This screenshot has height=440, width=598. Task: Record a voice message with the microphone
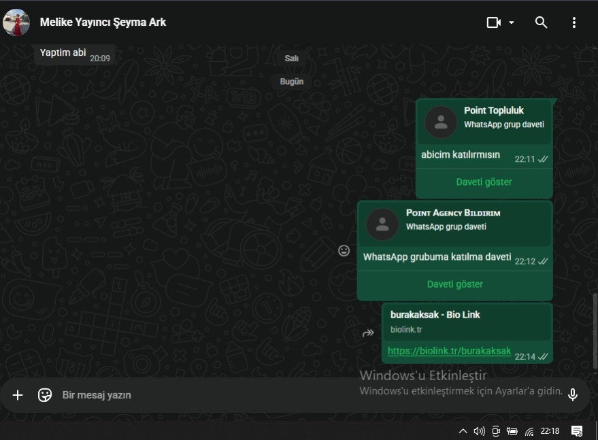coord(572,394)
